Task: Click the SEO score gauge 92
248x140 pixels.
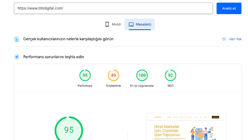Action: [170, 75]
